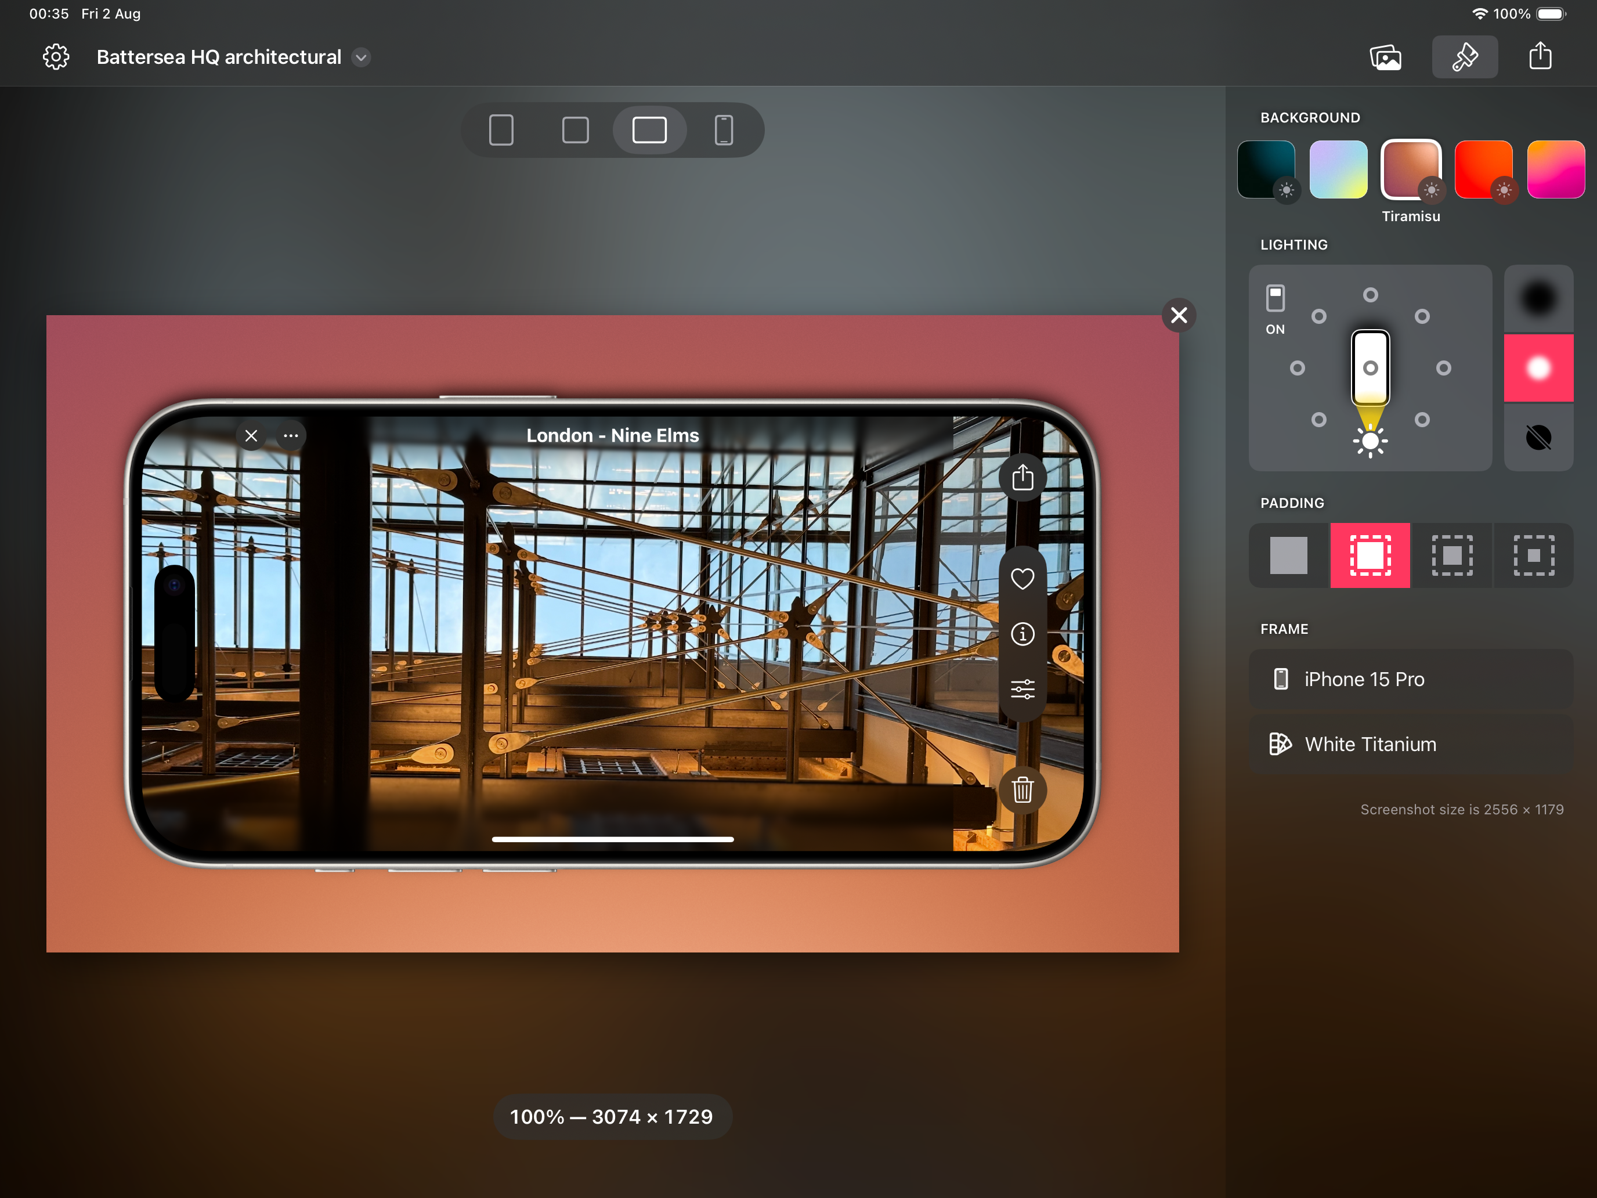Switch to landscape orientation tab top center

[x=648, y=129]
